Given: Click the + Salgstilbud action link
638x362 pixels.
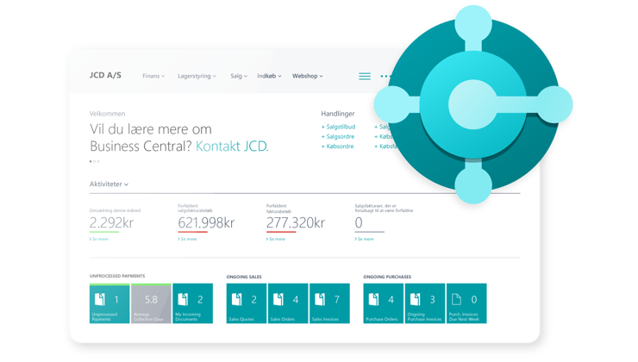Looking at the screenshot, I should (339, 127).
